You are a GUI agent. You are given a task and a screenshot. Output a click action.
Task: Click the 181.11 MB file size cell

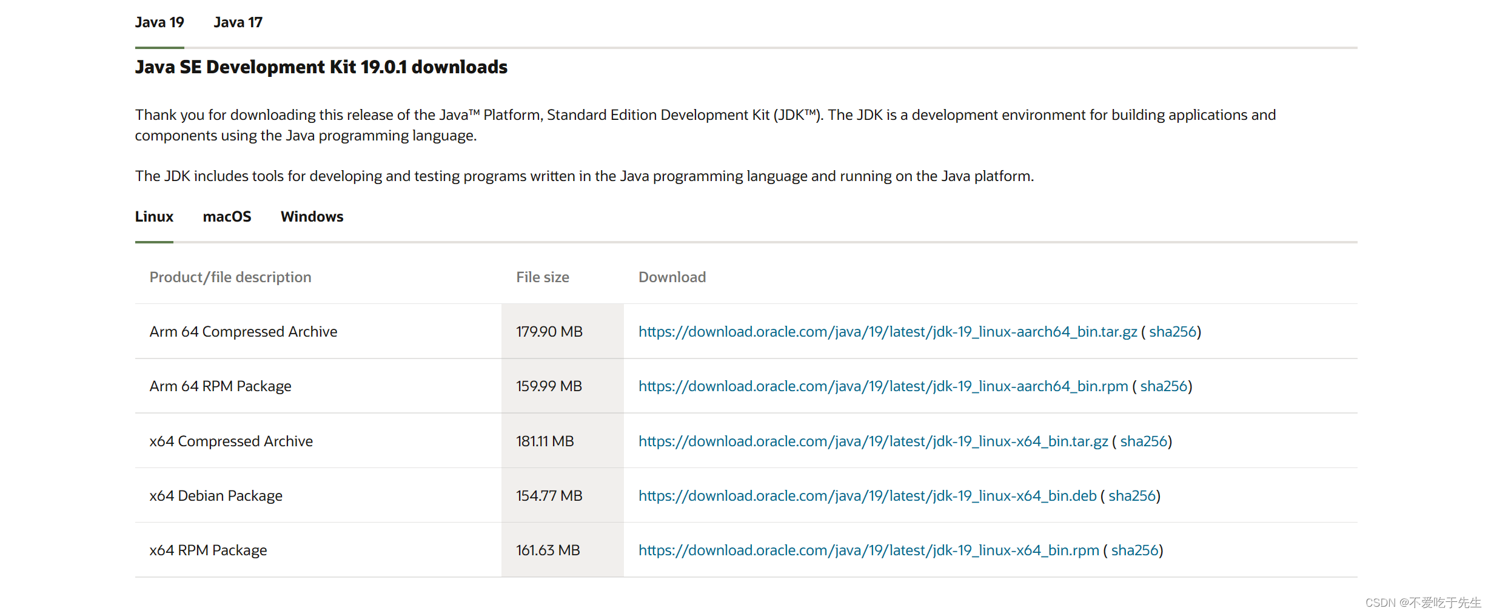[x=563, y=441]
